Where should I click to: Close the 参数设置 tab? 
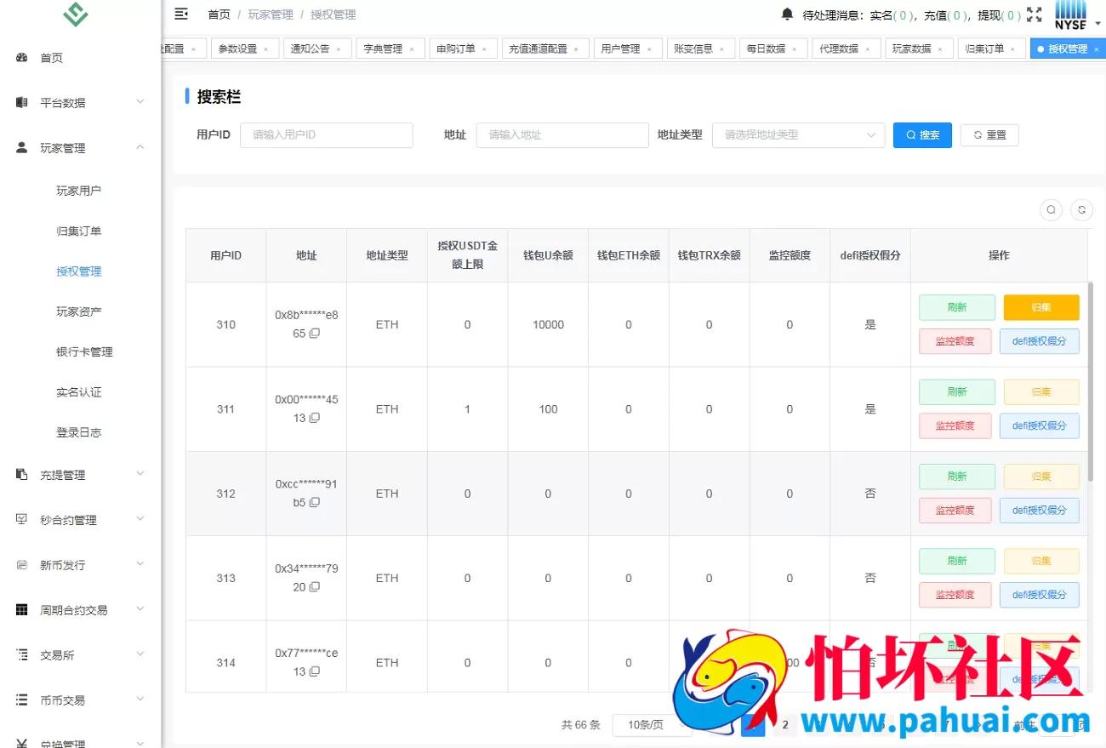tap(265, 49)
